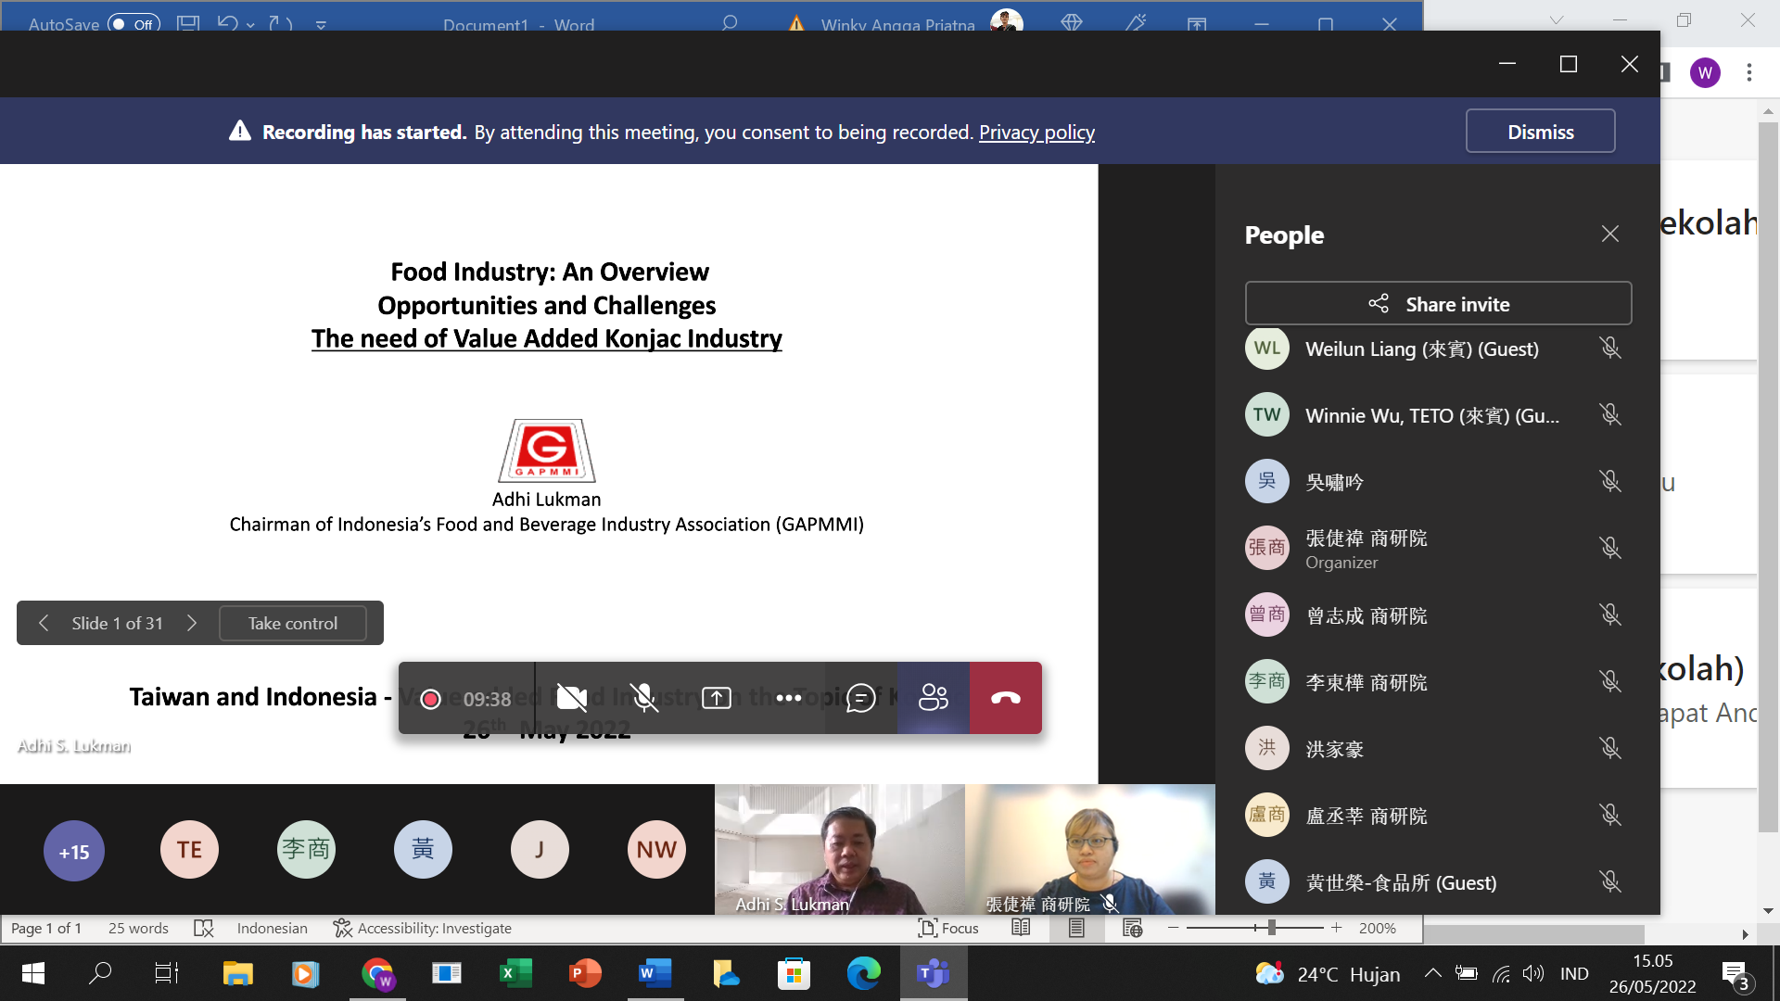Toggle the People participants panel icon
This screenshot has width=1780, height=1001.
[x=934, y=698]
